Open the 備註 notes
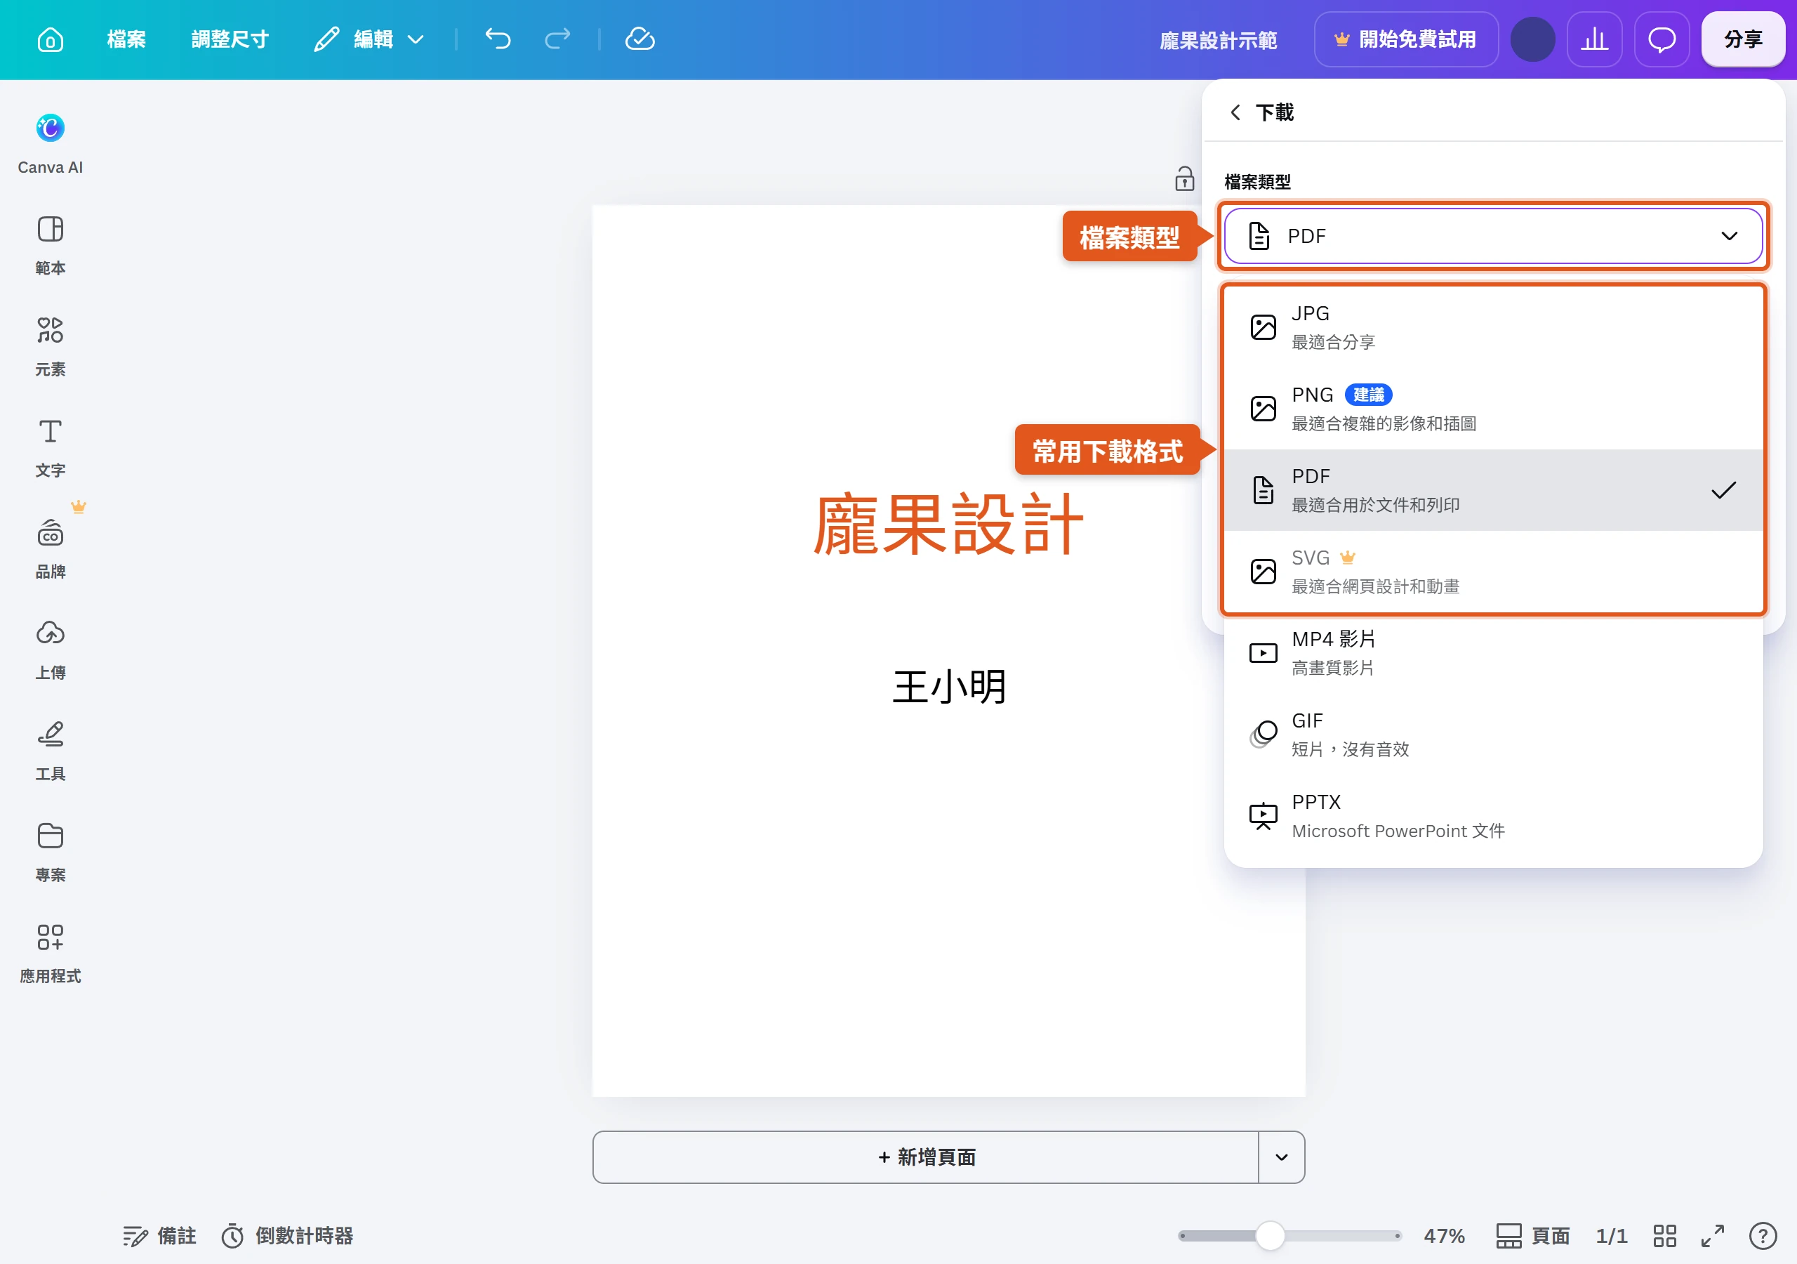This screenshot has width=1797, height=1264. tap(159, 1236)
